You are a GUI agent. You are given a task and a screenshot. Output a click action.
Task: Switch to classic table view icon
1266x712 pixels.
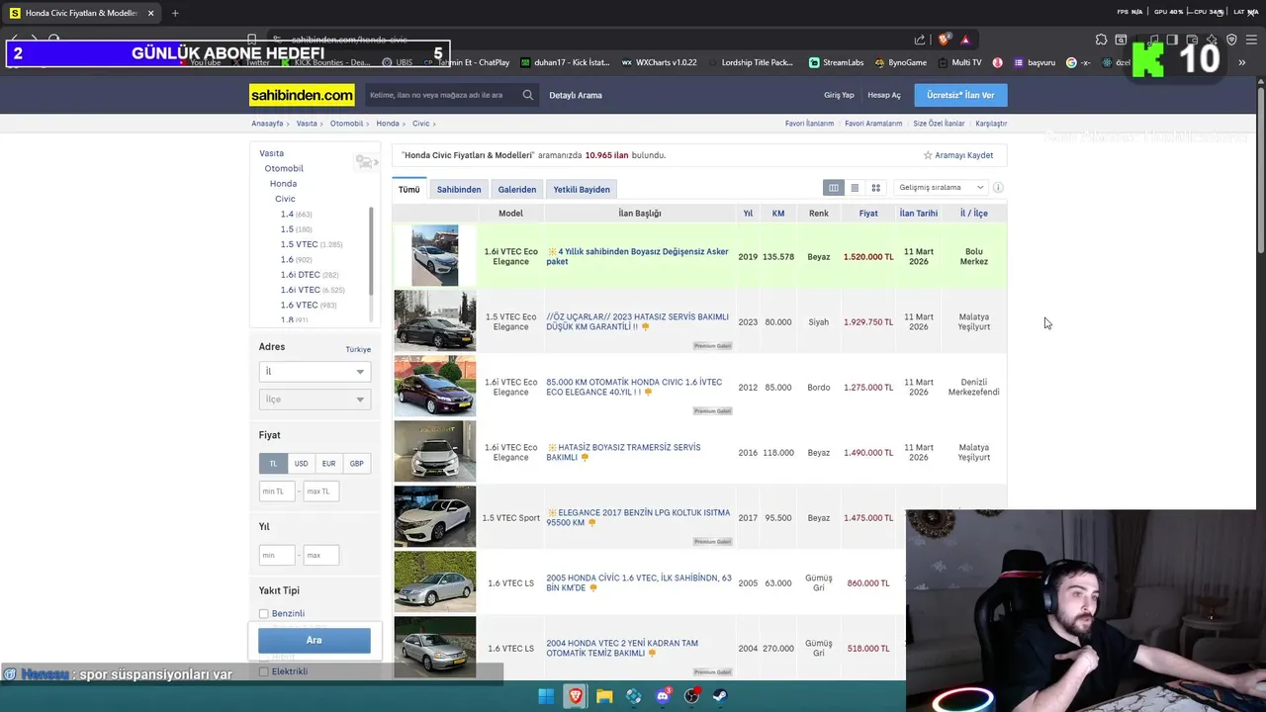[x=834, y=188]
